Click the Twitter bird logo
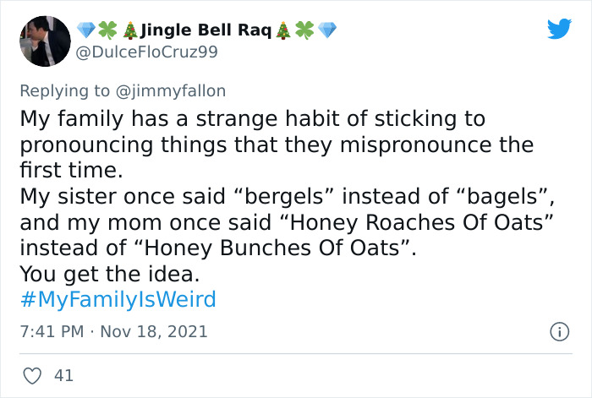 559,30
